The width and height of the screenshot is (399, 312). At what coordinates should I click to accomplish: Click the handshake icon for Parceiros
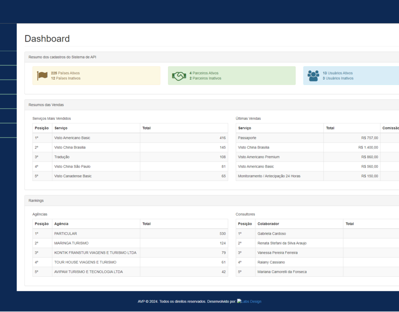point(179,76)
